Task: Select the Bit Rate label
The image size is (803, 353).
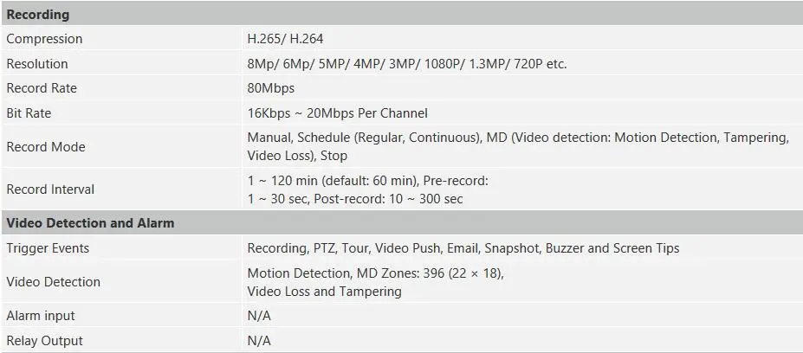Action: point(29,113)
